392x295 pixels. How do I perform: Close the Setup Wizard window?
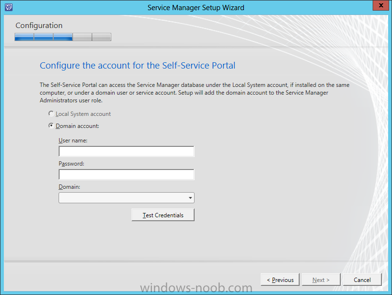click(381, 5)
